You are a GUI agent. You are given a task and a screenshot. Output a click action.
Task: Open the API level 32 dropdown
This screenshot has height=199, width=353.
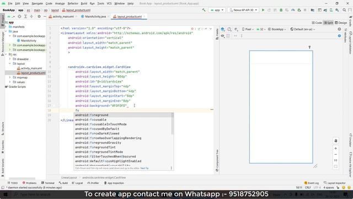pos(261,29)
